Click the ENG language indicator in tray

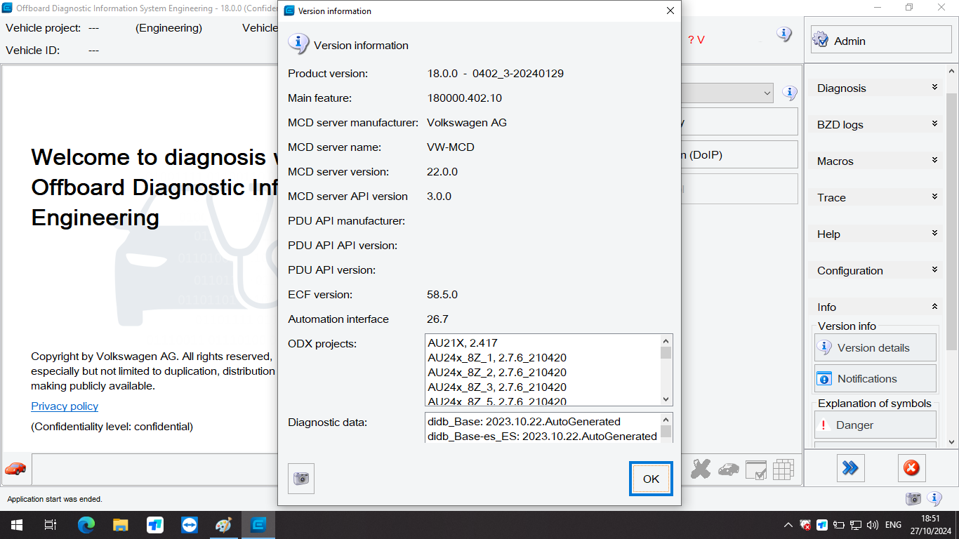point(893,525)
